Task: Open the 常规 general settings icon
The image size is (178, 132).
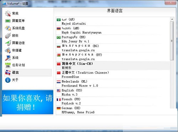Action: pos(8,14)
